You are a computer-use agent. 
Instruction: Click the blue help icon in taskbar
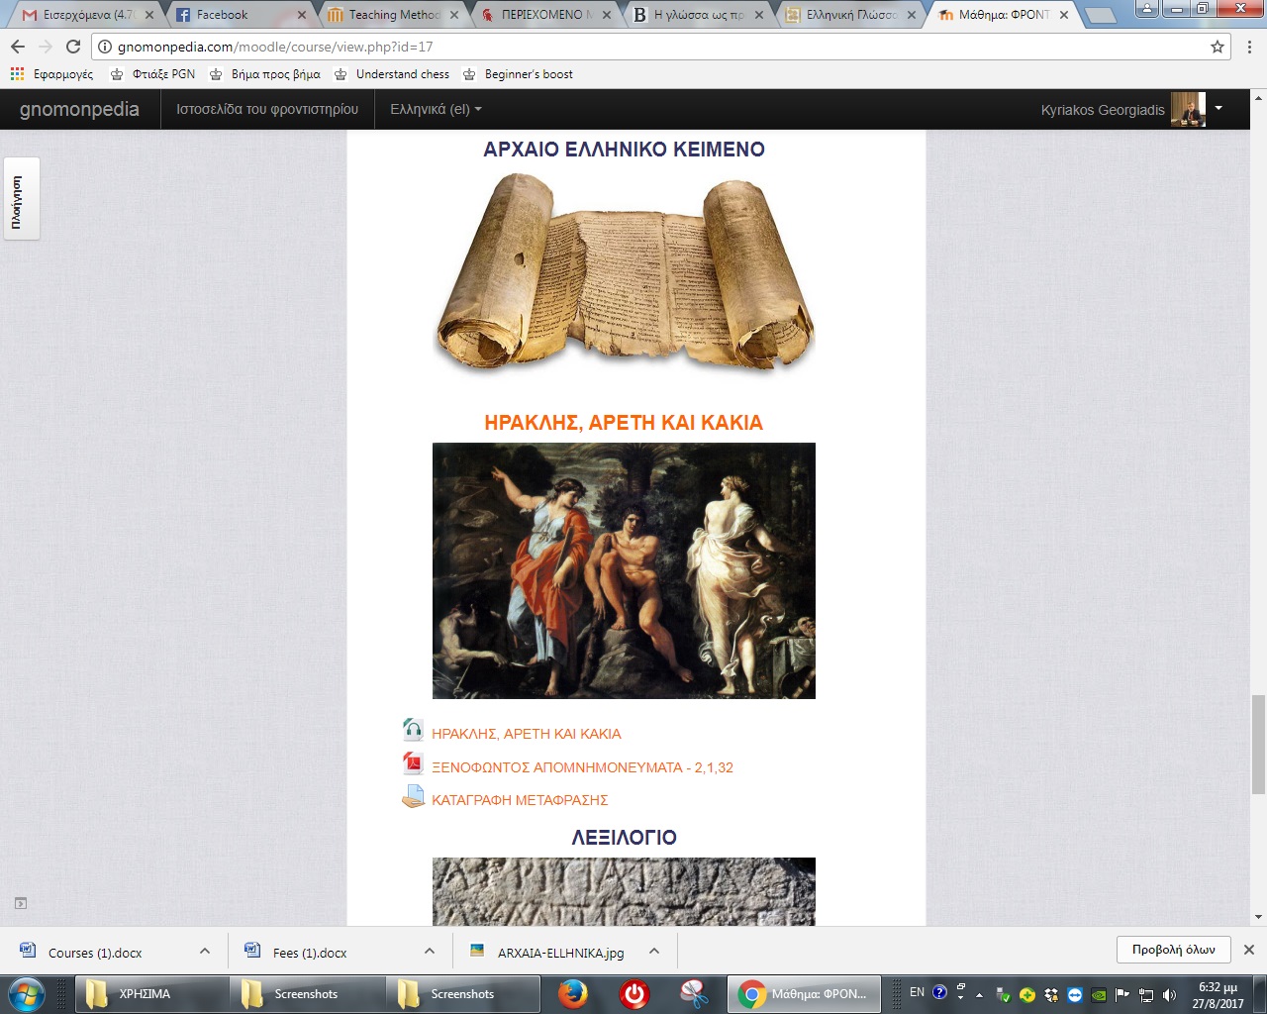pos(940,991)
